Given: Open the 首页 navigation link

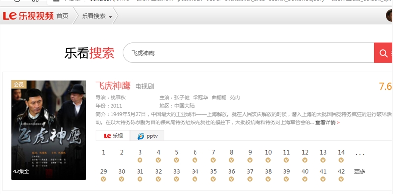Looking at the screenshot, I should point(63,16).
